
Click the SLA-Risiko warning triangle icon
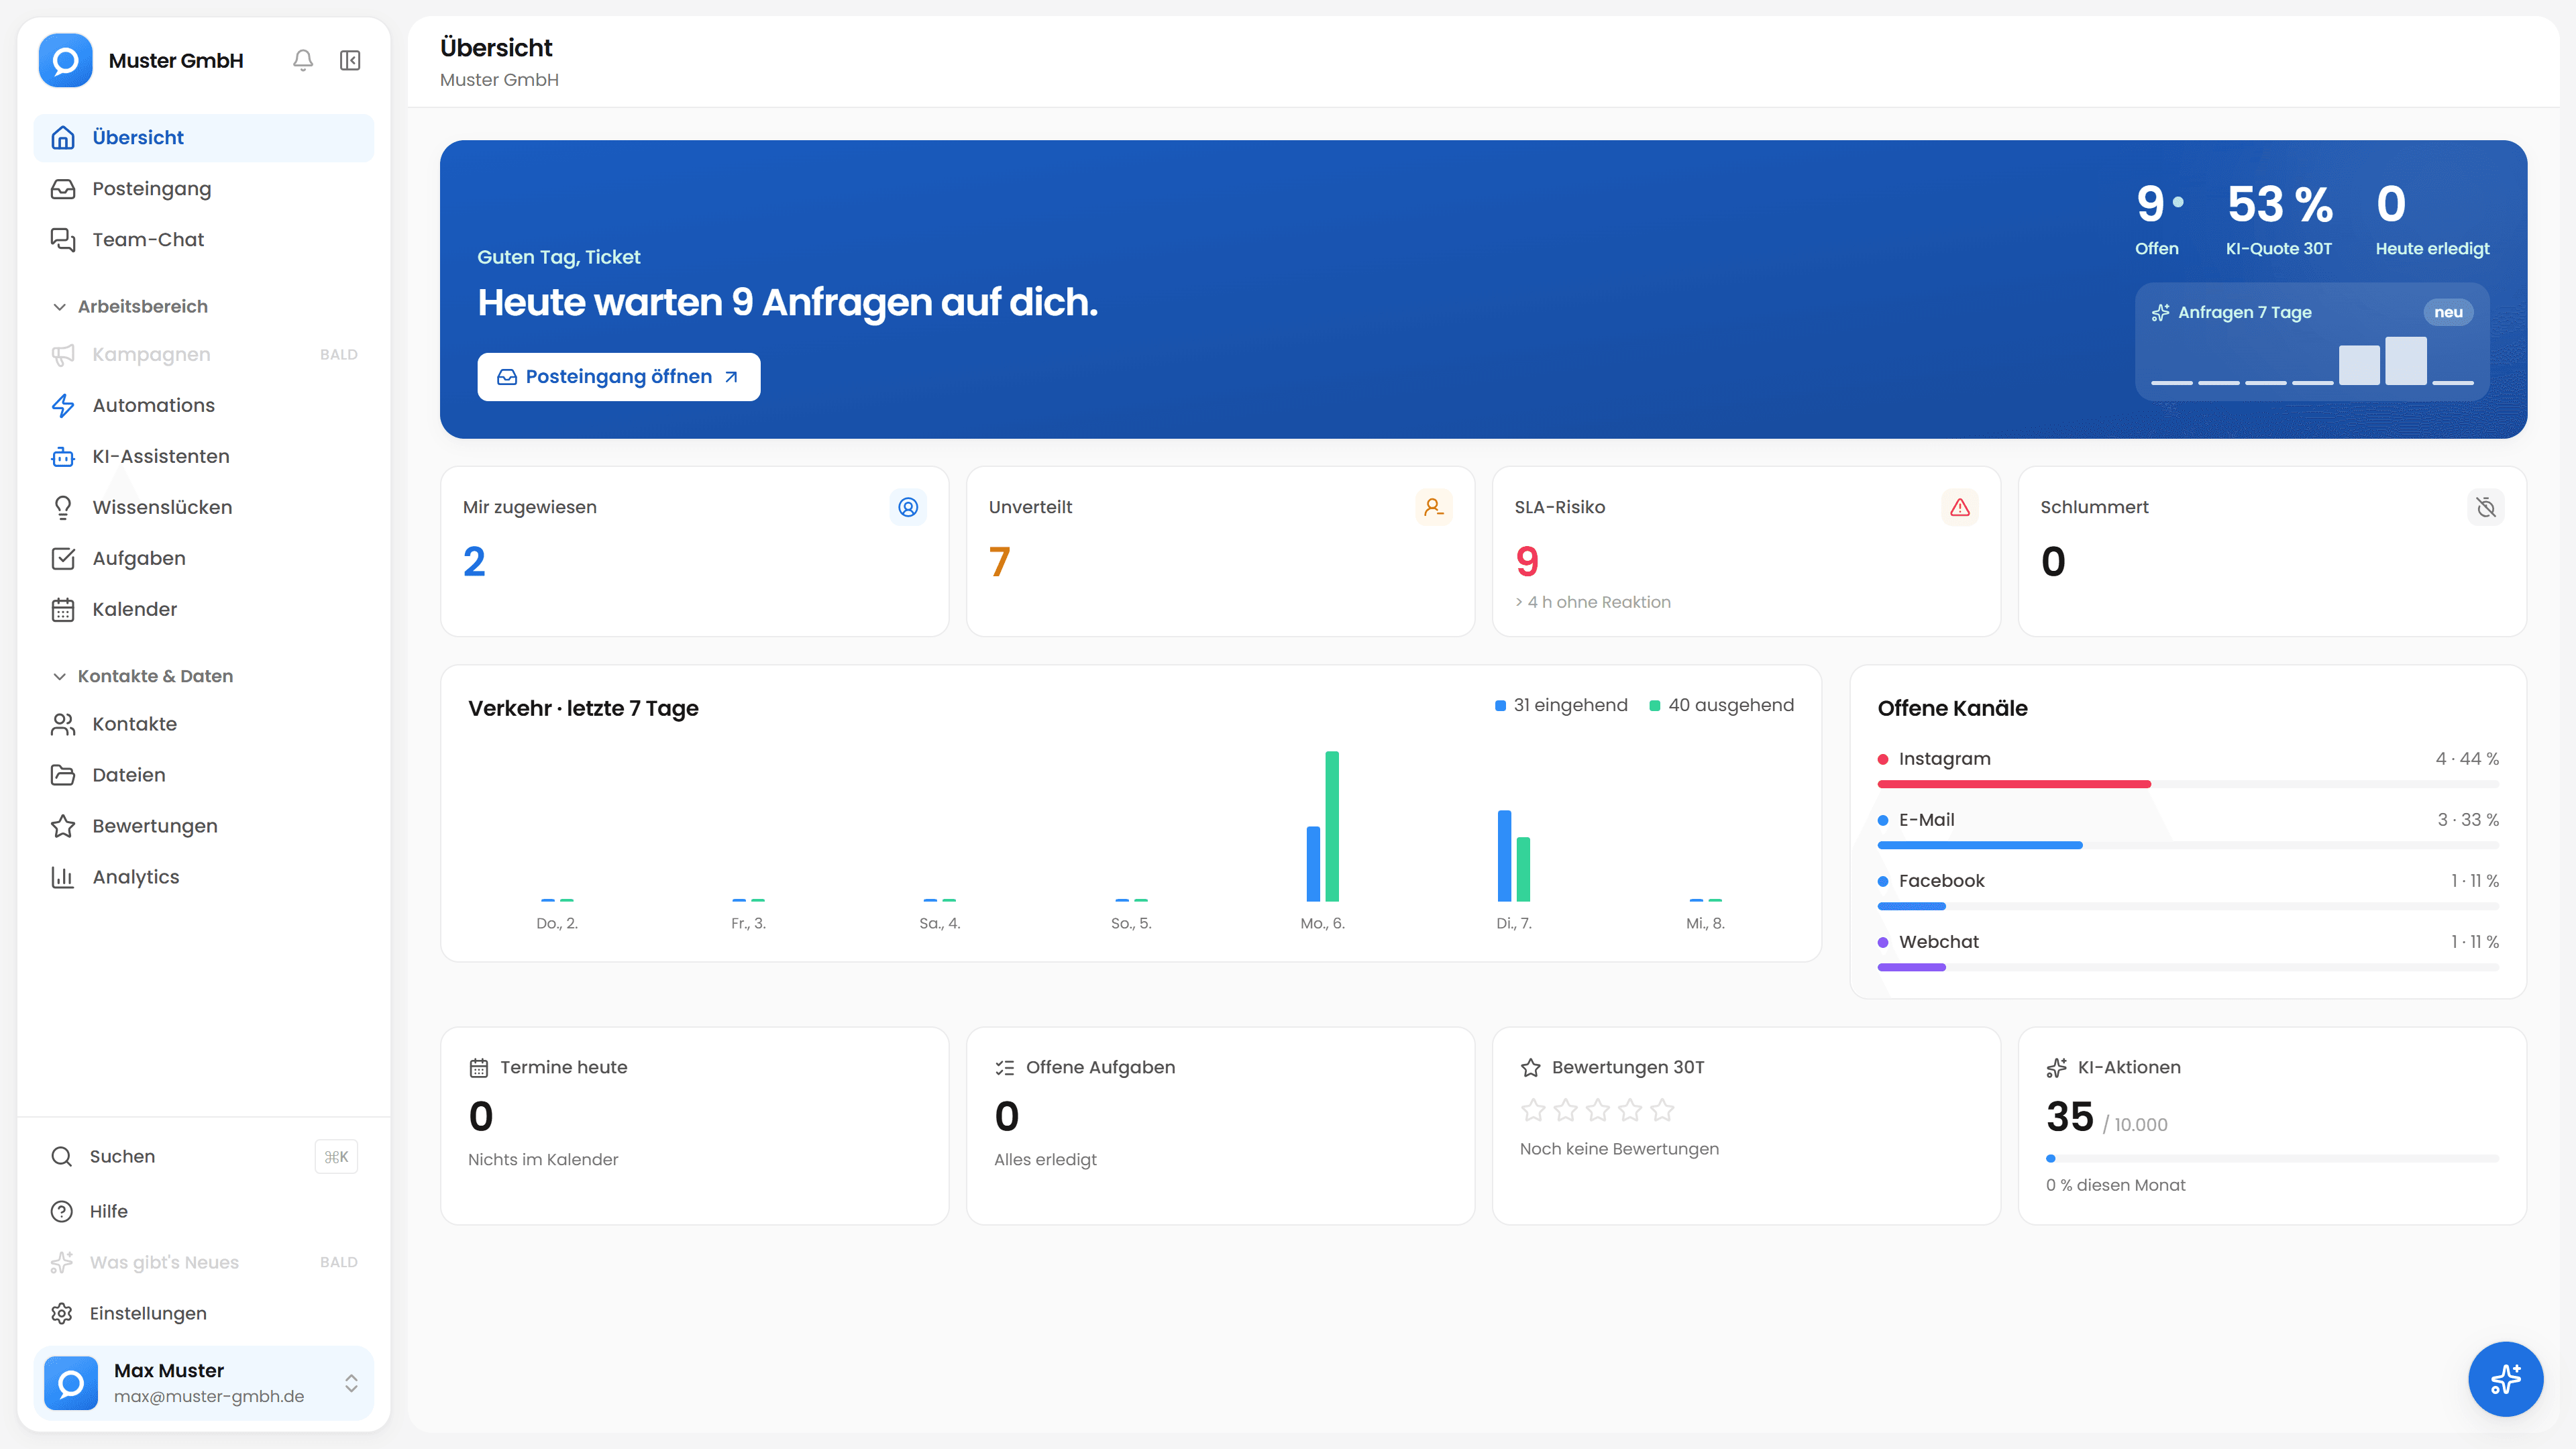click(x=1960, y=507)
